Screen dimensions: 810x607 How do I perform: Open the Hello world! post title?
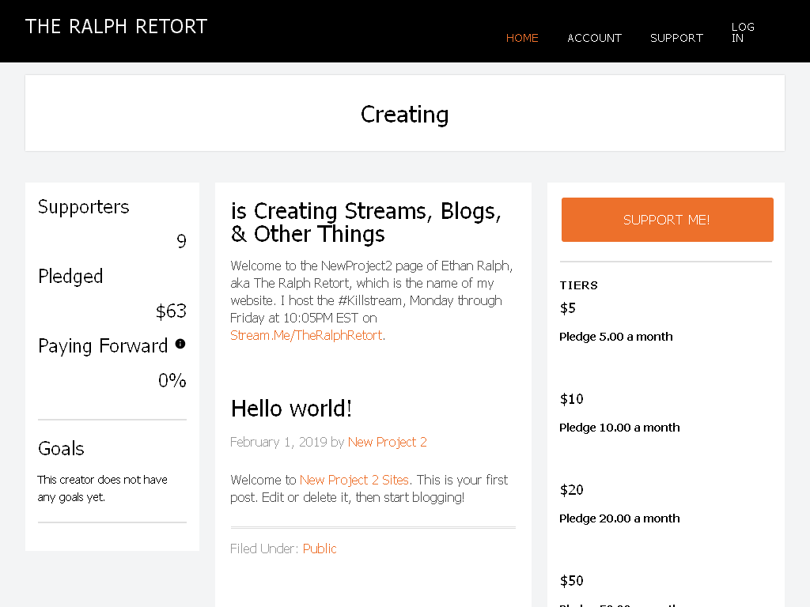point(291,409)
